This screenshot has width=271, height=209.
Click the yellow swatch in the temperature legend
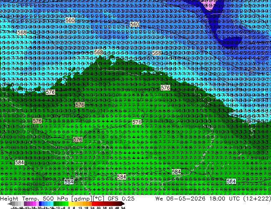(x=70, y=203)
